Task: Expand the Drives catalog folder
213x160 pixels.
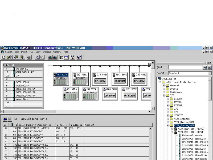Action: (x=164, y=89)
